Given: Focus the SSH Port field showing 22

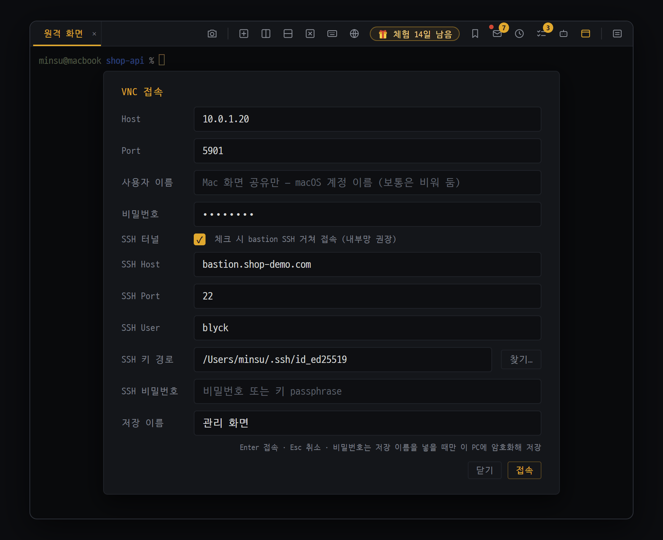Looking at the screenshot, I should coord(367,296).
